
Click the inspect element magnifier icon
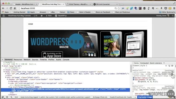[x=12, y=97]
